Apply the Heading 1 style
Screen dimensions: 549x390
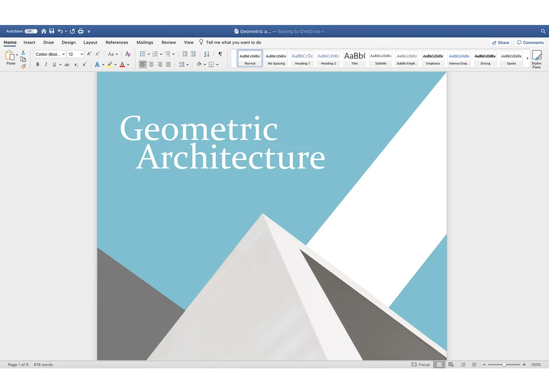[302, 58]
